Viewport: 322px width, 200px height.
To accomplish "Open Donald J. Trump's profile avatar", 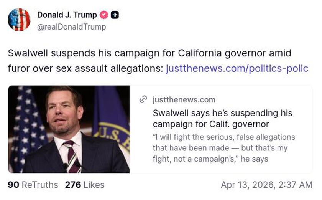I will pos(19,20).
